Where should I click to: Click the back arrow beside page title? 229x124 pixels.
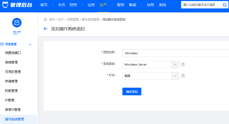pyautogui.click(x=46, y=29)
